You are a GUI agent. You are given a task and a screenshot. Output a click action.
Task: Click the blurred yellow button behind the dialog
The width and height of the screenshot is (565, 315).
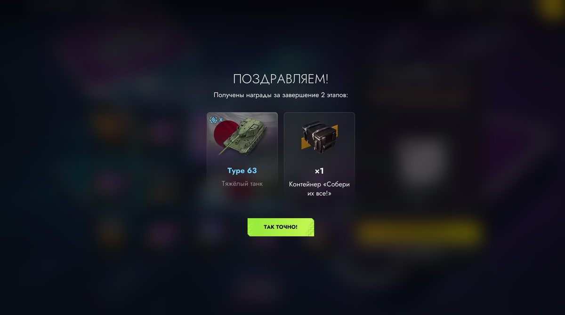pos(419,233)
